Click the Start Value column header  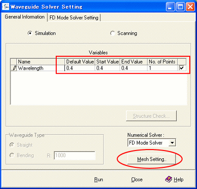click(108, 62)
